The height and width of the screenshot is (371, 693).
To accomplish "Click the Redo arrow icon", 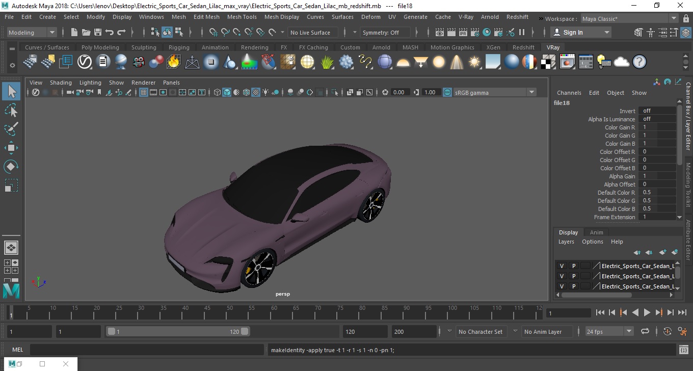I will (x=121, y=32).
